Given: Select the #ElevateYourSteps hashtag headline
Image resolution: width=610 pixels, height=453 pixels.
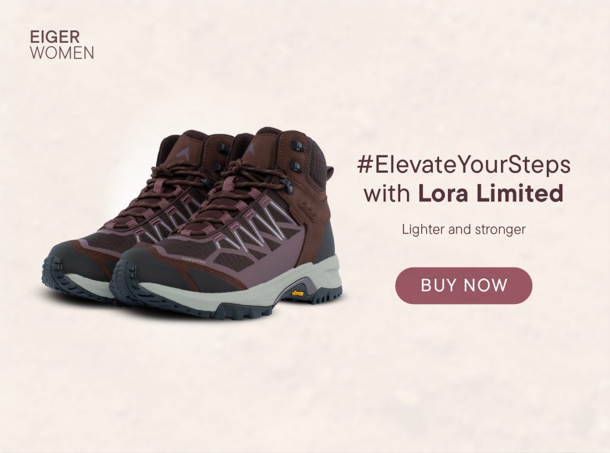Looking at the screenshot, I should pos(463,165).
